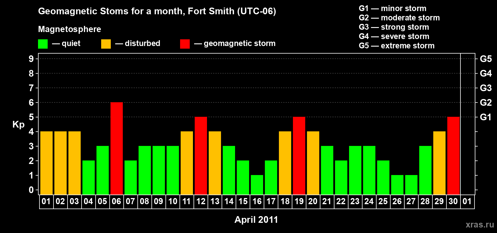This screenshot has width=497, height=233.
Task: Click the 'G4 — severe storm' legend line
Action: click(x=394, y=36)
